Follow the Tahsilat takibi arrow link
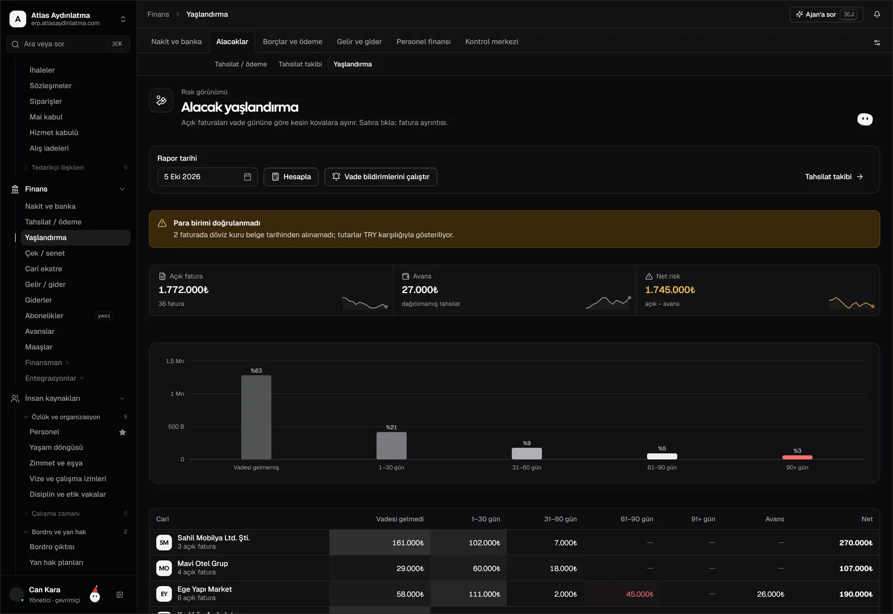This screenshot has height=614, width=893. pos(834,177)
